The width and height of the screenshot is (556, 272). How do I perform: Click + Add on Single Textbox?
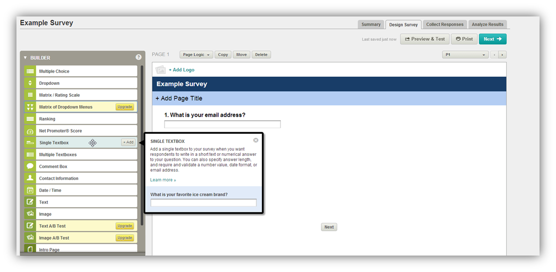pos(128,142)
